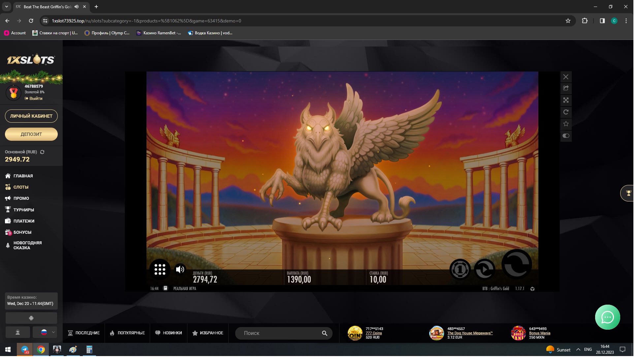Reload the game with refresh icon
The image size is (640, 362).
(566, 112)
